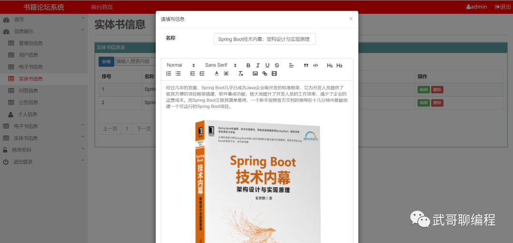This screenshot has height=243, width=513.
Task: Insert a video into the editor
Action: click(x=274, y=73)
